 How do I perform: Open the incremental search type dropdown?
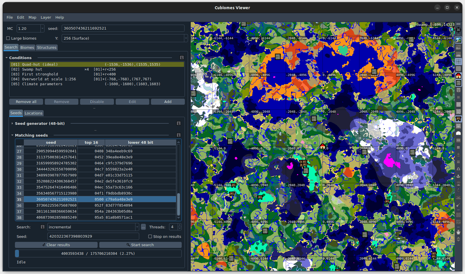(93, 227)
